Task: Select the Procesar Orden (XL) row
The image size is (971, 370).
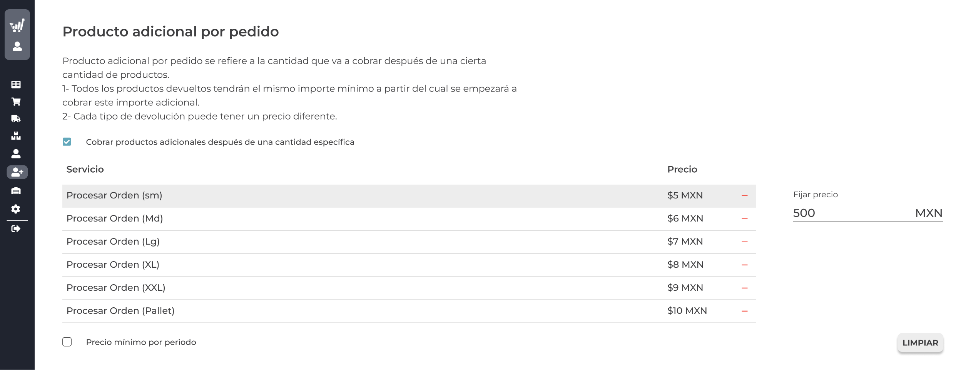Action: (x=409, y=265)
